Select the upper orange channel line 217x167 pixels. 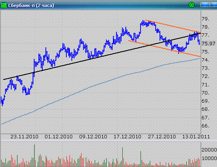click(173, 26)
